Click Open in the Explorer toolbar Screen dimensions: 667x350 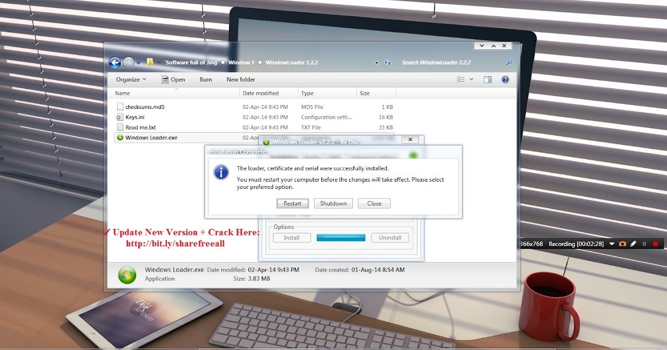click(x=173, y=79)
